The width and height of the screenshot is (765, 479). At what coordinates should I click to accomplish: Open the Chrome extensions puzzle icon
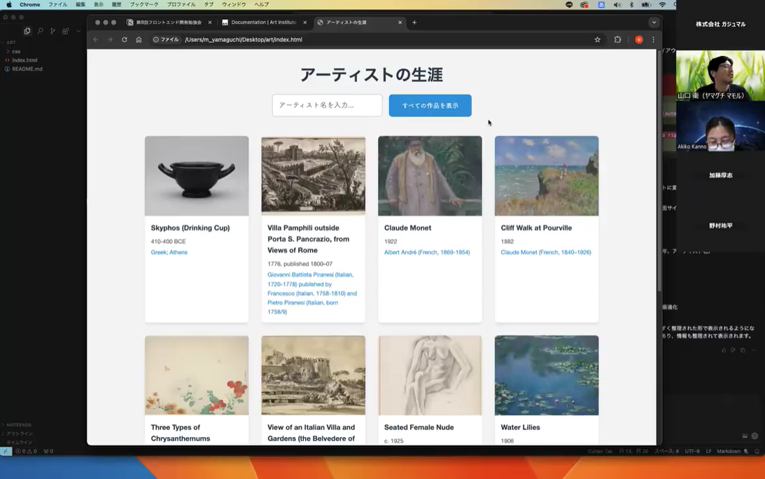coord(617,39)
